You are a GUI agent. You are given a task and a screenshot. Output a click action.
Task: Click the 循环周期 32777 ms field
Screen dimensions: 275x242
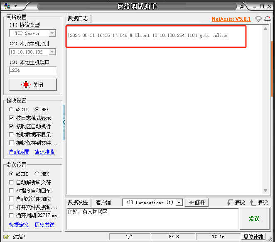click(44, 215)
